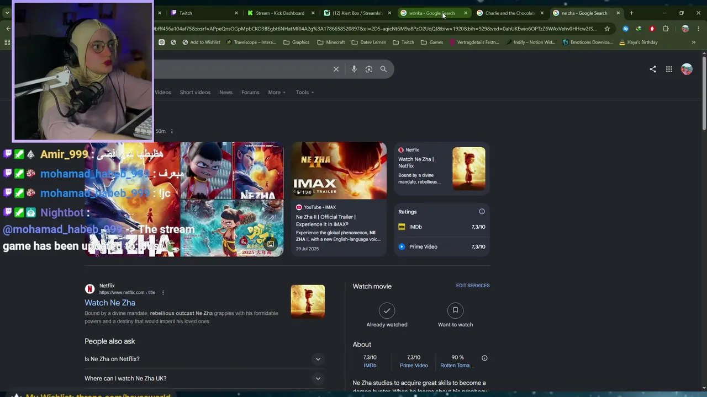Open a new browser tab
Viewport: 707px width, 397px height.
tap(631, 13)
